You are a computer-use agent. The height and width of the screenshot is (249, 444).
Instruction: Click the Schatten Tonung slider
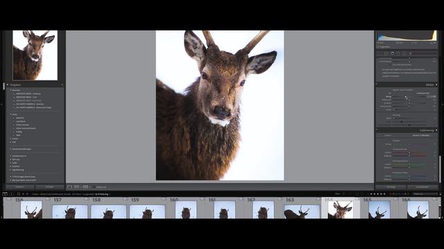pyautogui.click(x=409, y=144)
